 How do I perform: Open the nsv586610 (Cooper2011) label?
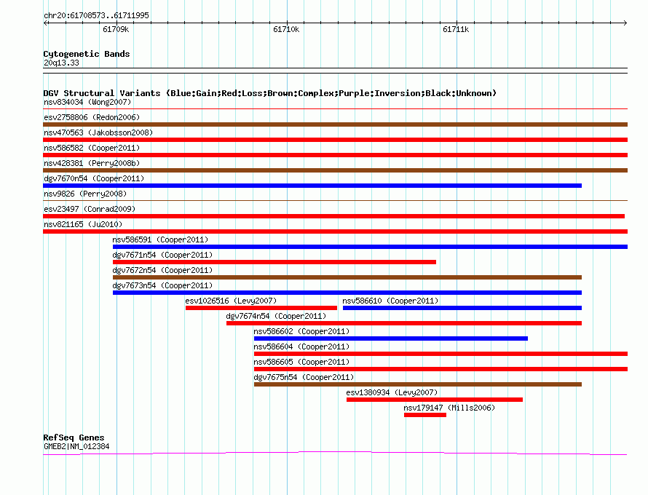click(390, 301)
